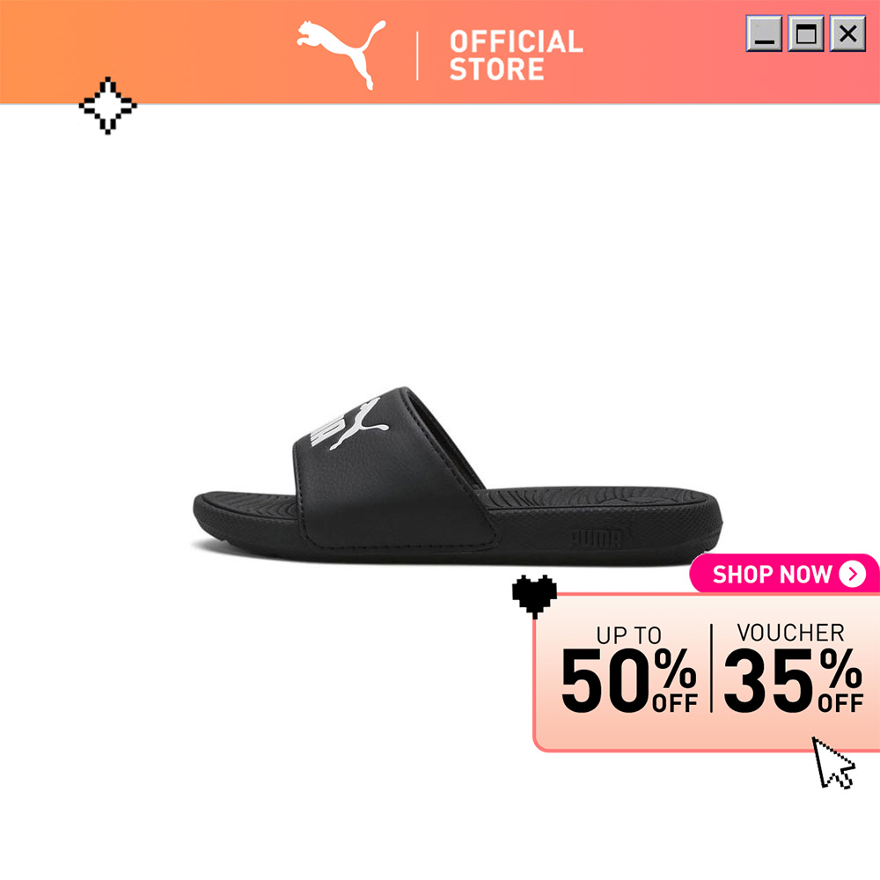Click the embossed PUMA text on the sole
The height and width of the screenshot is (880, 880).
[596, 539]
